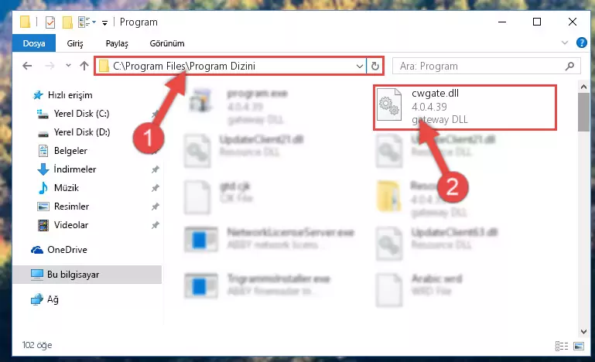Viewport: 595px width, 362px height.
Task: Click the Back navigation arrow
Action: tap(27, 66)
